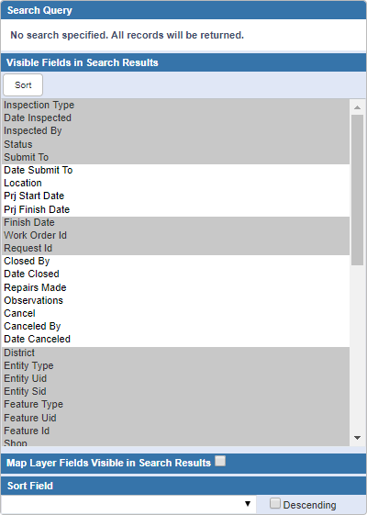This screenshot has width=367, height=515.
Task: Select the Date Submit To field
Action: point(175,170)
